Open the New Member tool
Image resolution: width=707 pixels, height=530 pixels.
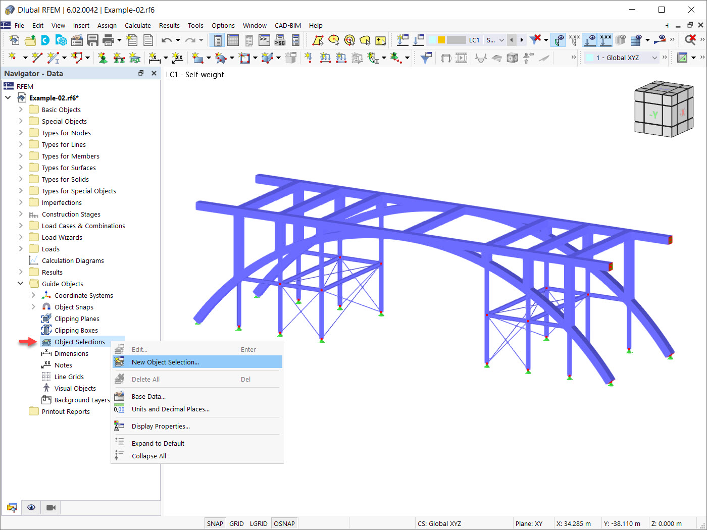click(54, 58)
